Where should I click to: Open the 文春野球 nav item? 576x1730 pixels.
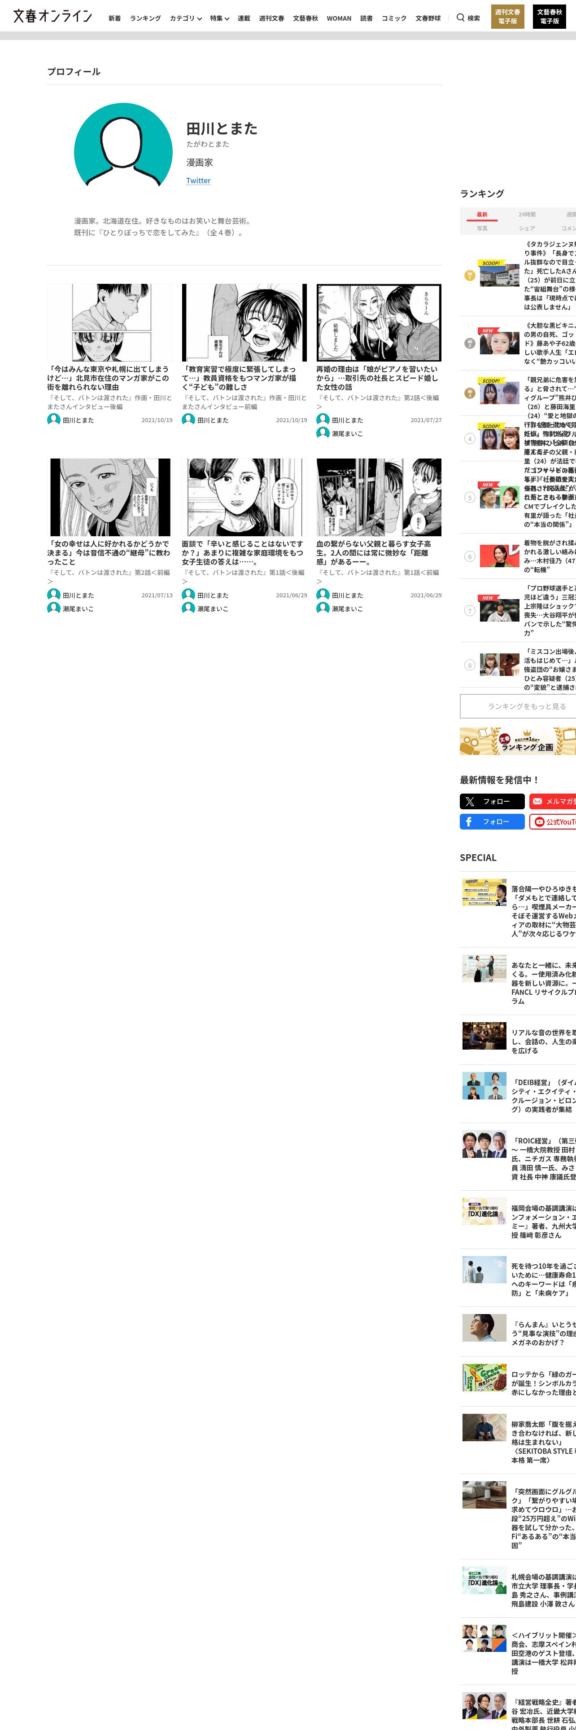(x=428, y=18)
